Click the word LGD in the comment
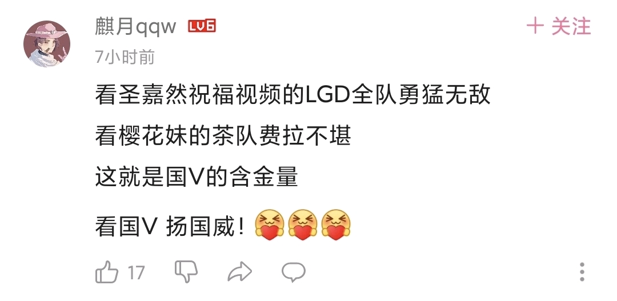 click(328, 95)
